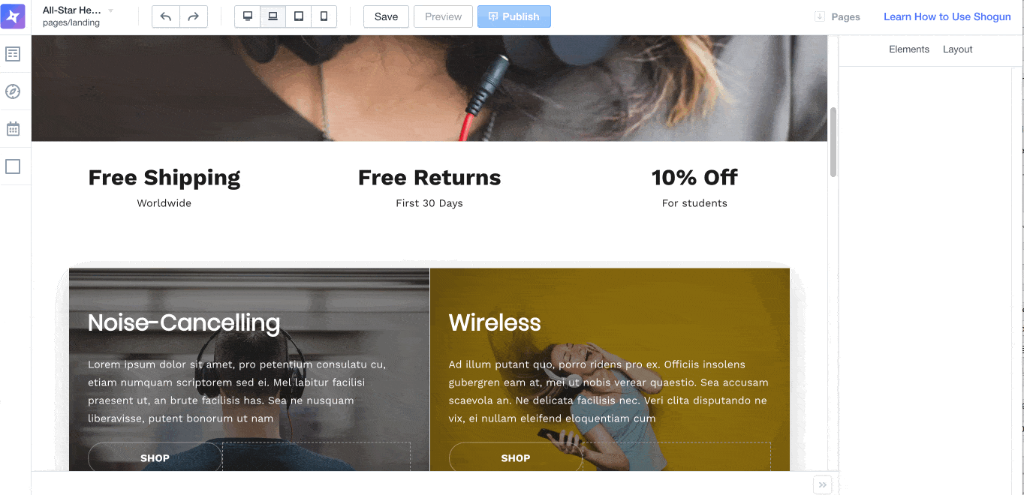
Task: Click the empty square sidebar icon
Action: coord(13,166)
